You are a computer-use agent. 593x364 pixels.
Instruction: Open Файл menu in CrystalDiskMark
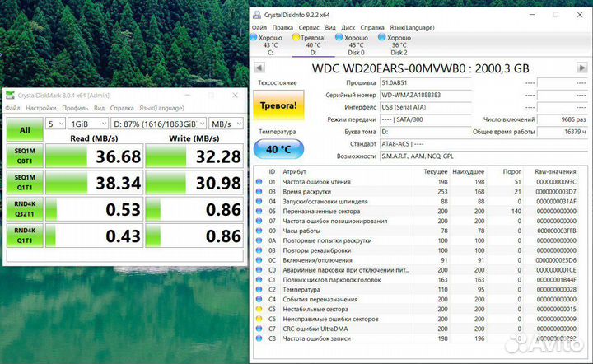click(12, 108)
